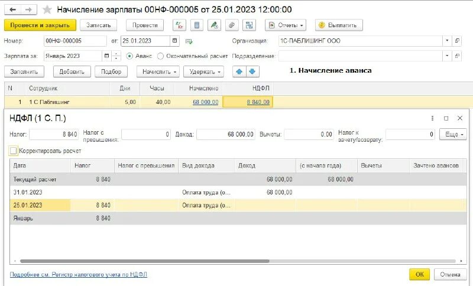The height and width of the screenshot is (286, 473).
Task: Click the document date field 25.01.2023
Action: point(145,41)
